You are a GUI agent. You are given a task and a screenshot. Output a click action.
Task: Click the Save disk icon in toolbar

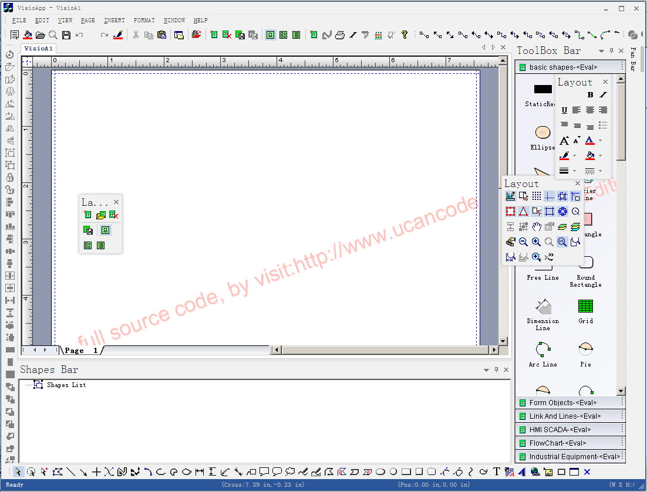(x=66, y=35)
